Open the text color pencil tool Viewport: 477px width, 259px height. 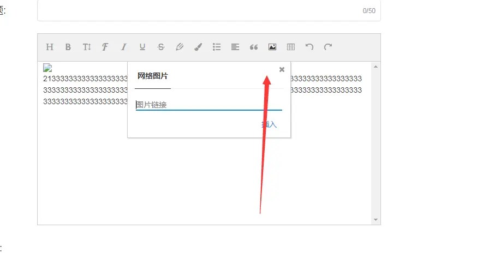(180, 47)
